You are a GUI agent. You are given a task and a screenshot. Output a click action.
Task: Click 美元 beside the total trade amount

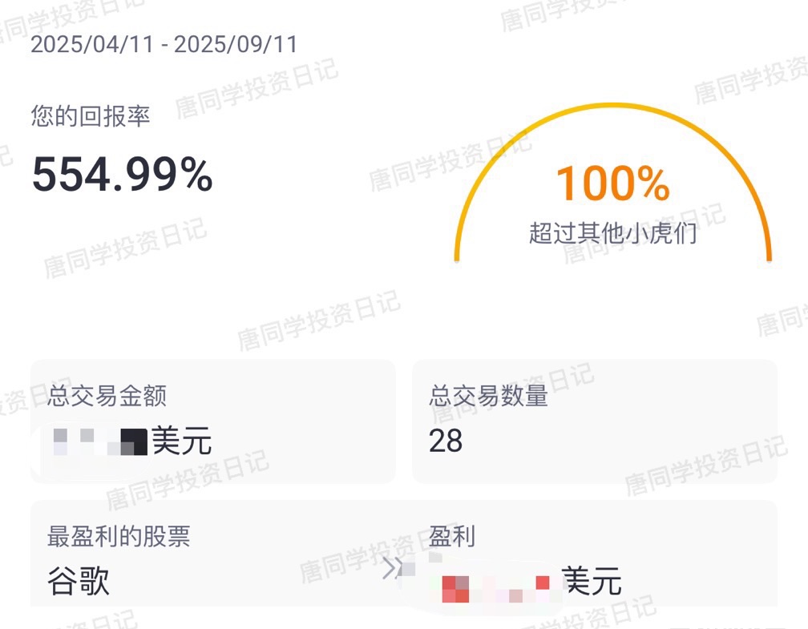coord(181,441)
